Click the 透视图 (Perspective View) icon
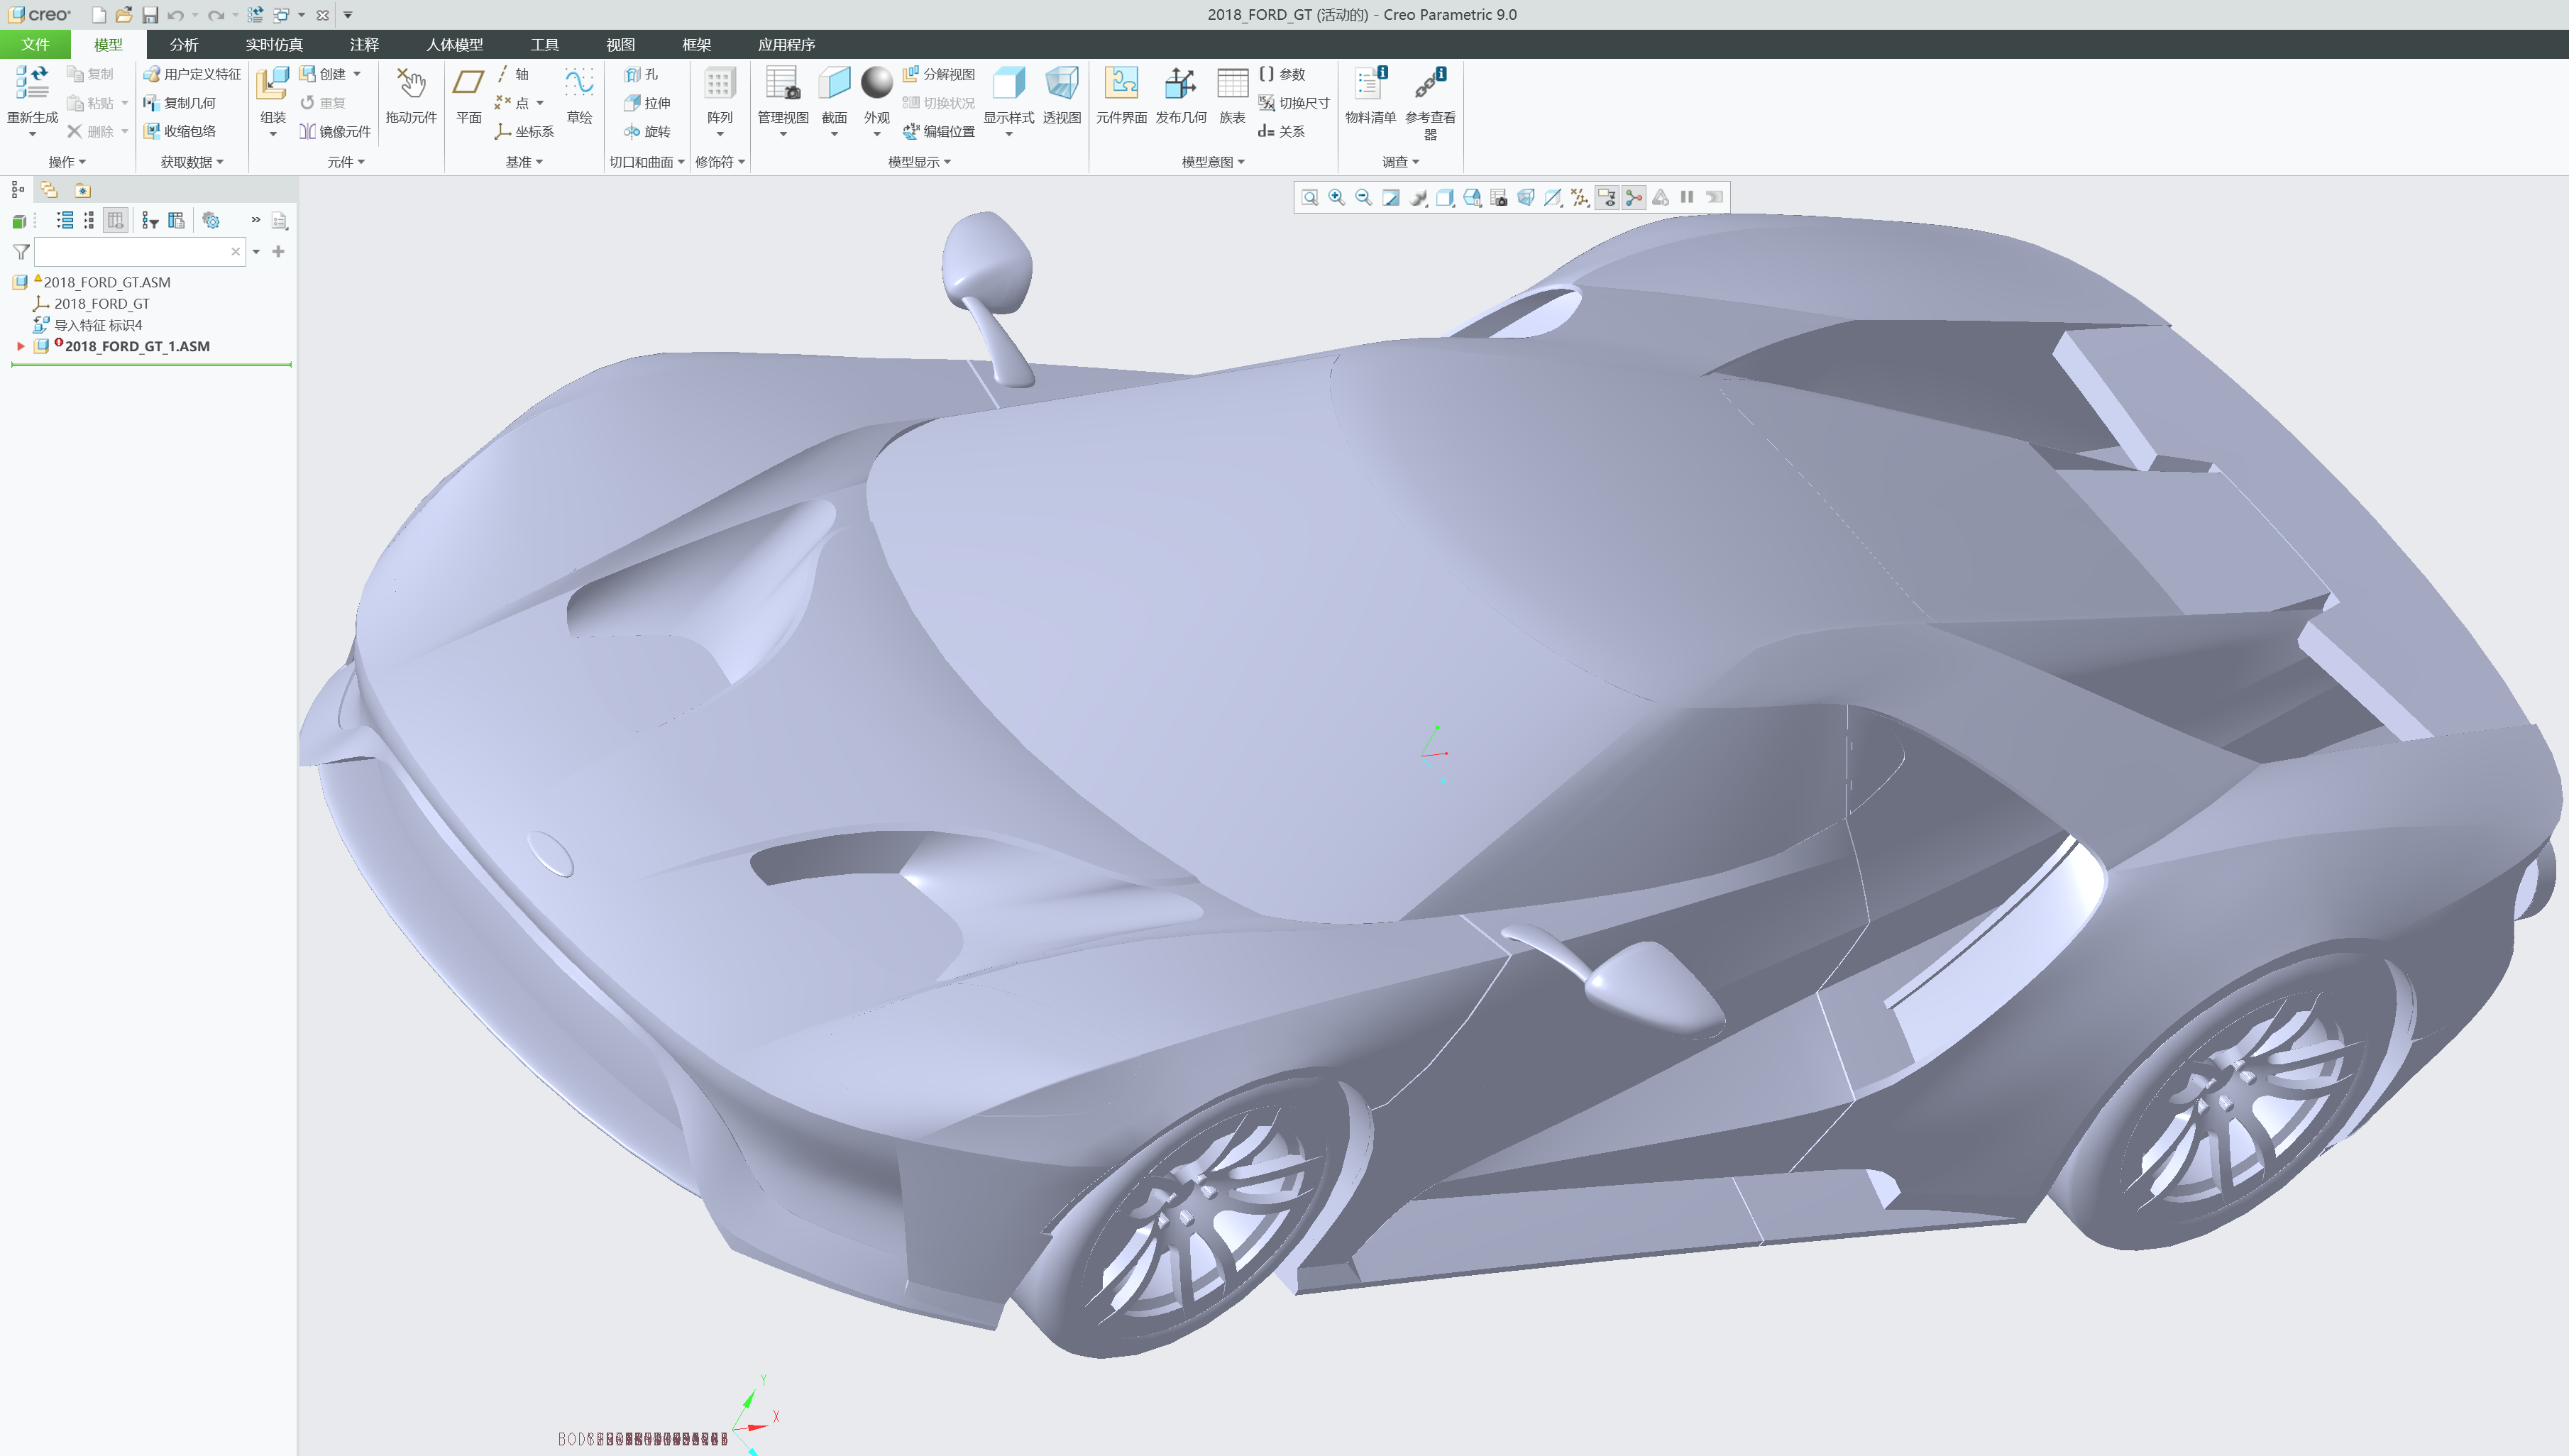This screenshot has height=1456, width=2569. point(1061,84)
